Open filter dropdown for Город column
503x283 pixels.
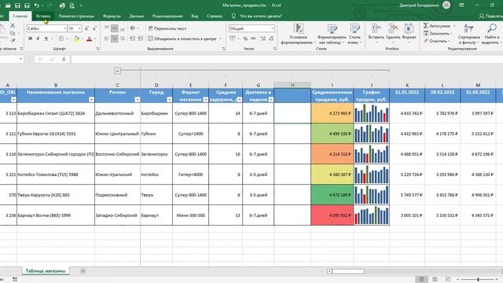(169, 100)
